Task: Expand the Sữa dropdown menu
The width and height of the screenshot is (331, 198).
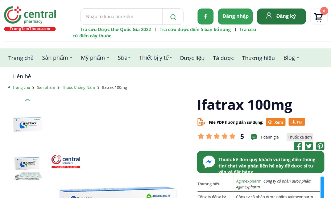Action: pos(124,58)
